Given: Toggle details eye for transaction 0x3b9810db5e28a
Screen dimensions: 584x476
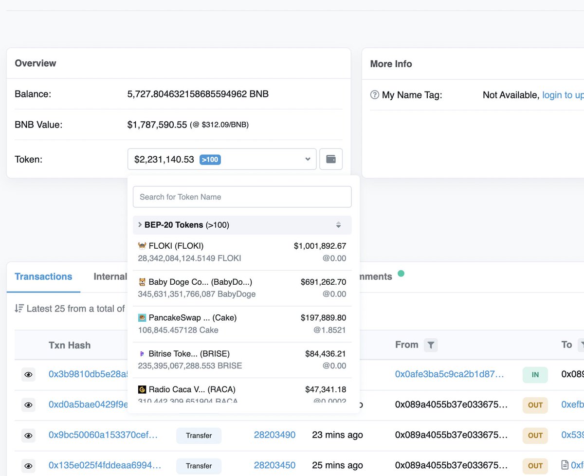Looking at the screenshot, I should click(29, 374).
